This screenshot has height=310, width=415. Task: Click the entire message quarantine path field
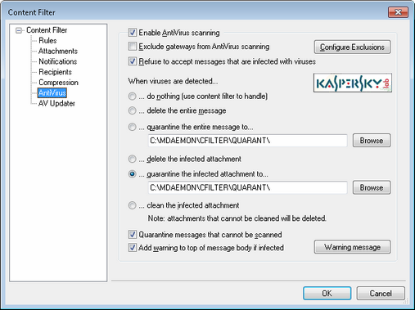247,141
